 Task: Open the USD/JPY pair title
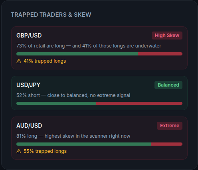[x=28, y=85]
